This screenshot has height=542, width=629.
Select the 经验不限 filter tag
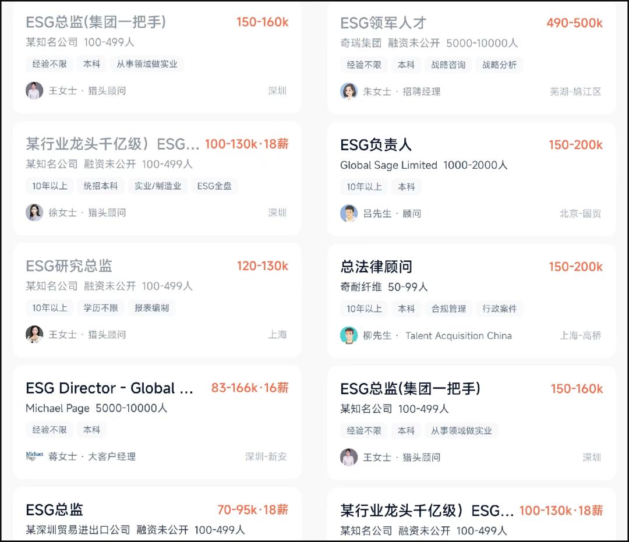tap(50, 65)
